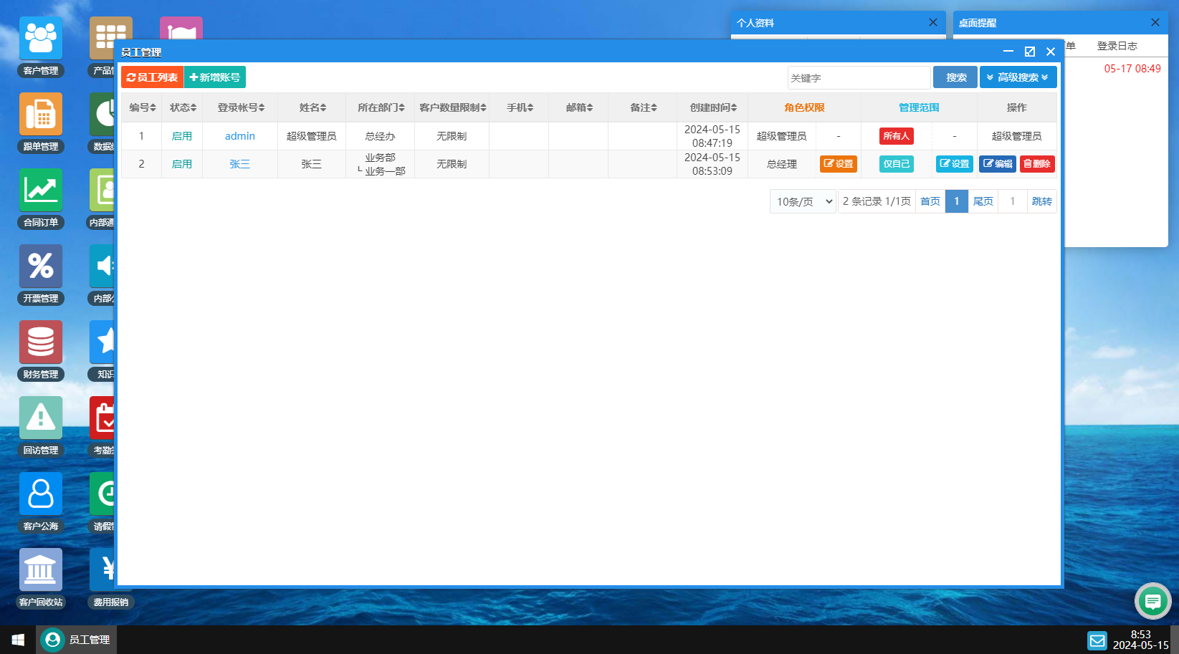This screenshot has height=654, width=1179.
Task: Open the 产品 module icon beside 客户管理
Action: click(x=111, y=37)
